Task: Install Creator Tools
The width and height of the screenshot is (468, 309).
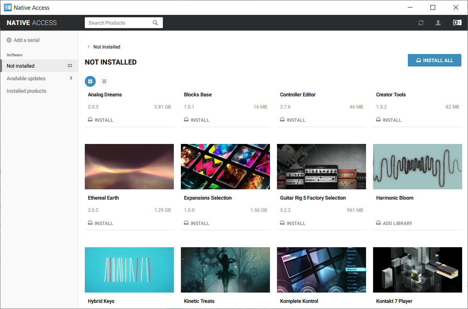Action: (x=389, y=120)
